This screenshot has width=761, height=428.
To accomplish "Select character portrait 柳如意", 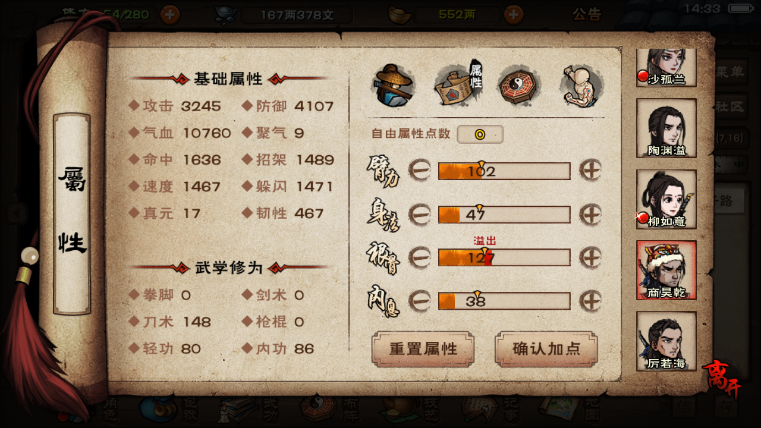I will click(666, 199).
